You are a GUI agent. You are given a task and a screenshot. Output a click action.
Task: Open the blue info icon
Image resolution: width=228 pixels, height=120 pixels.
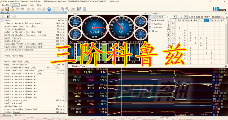click(x=85, y=9)
